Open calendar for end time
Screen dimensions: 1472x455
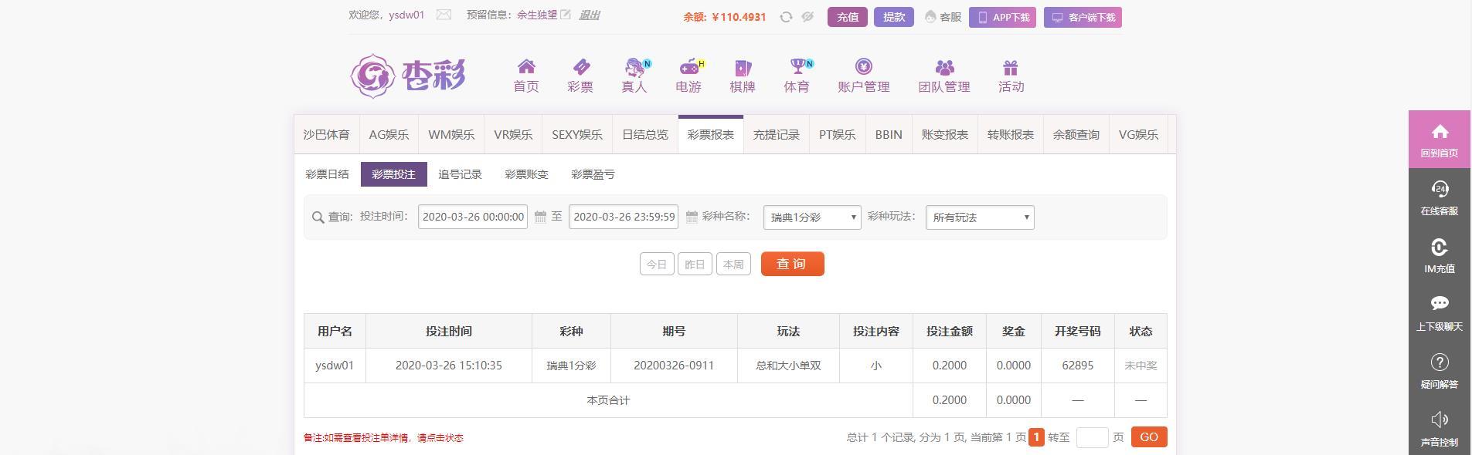click(x=692, y=217)
